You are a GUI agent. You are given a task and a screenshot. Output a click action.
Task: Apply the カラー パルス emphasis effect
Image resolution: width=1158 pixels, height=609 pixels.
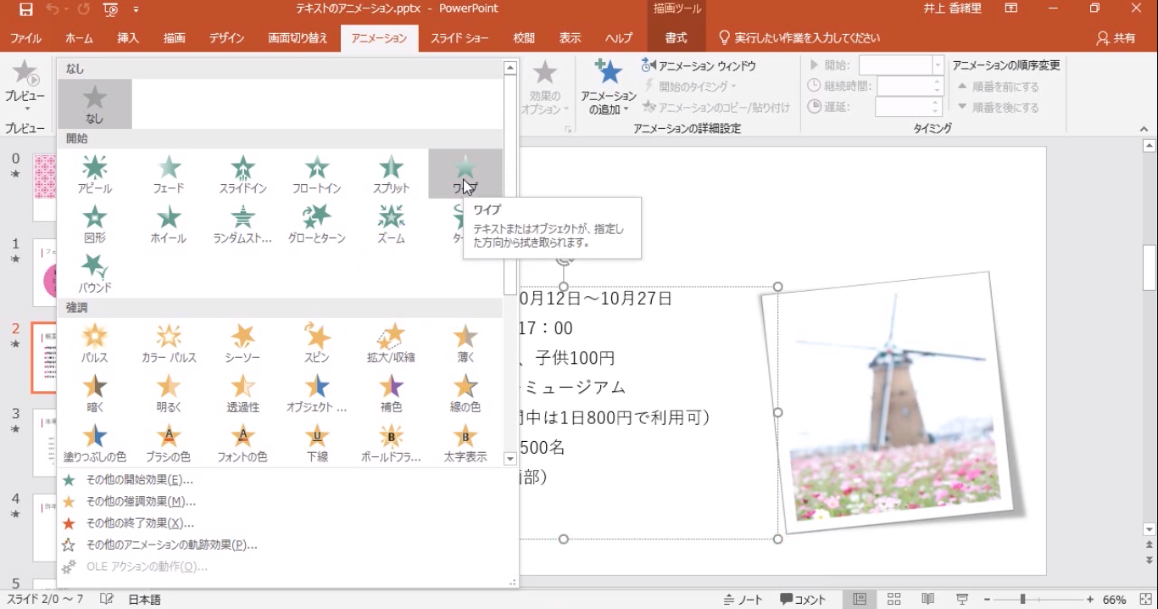(x=169, y=343)
